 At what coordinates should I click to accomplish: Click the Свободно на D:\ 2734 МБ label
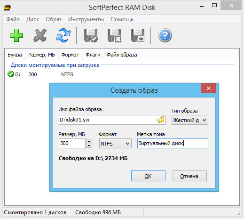[x=93, y=158]
